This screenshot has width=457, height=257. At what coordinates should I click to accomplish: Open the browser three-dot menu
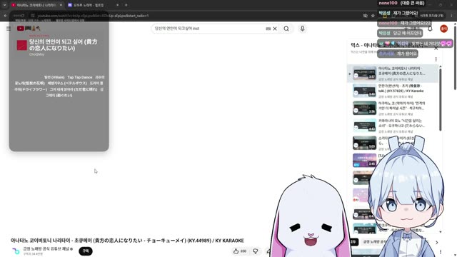click(452, 16)
